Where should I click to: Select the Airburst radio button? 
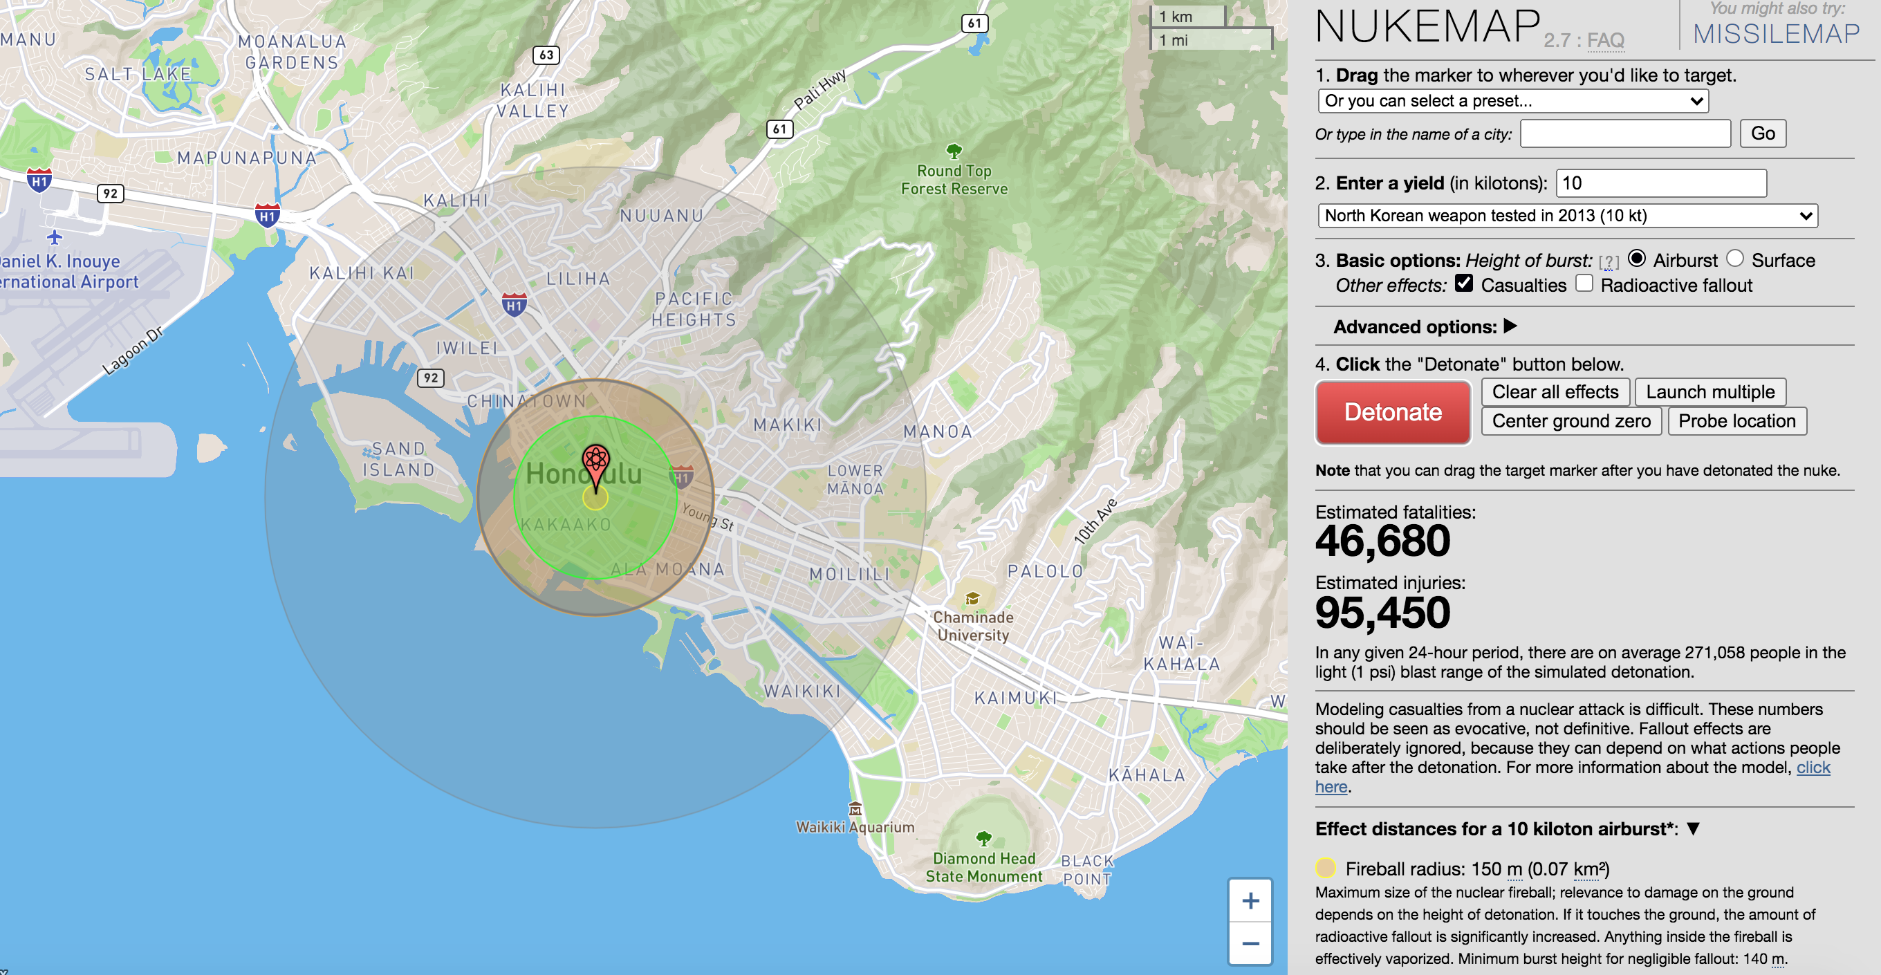(x=1636, y=259)
